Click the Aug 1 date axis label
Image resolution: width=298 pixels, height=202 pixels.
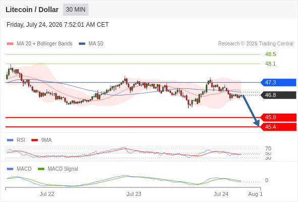click(x=256, y=194)
